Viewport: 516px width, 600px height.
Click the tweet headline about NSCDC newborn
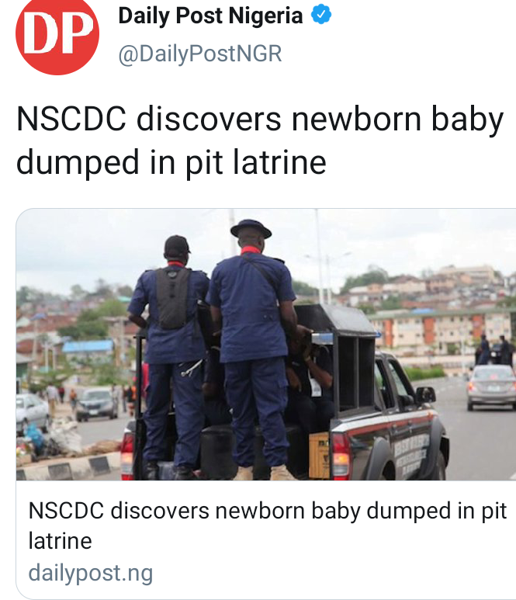260,140
